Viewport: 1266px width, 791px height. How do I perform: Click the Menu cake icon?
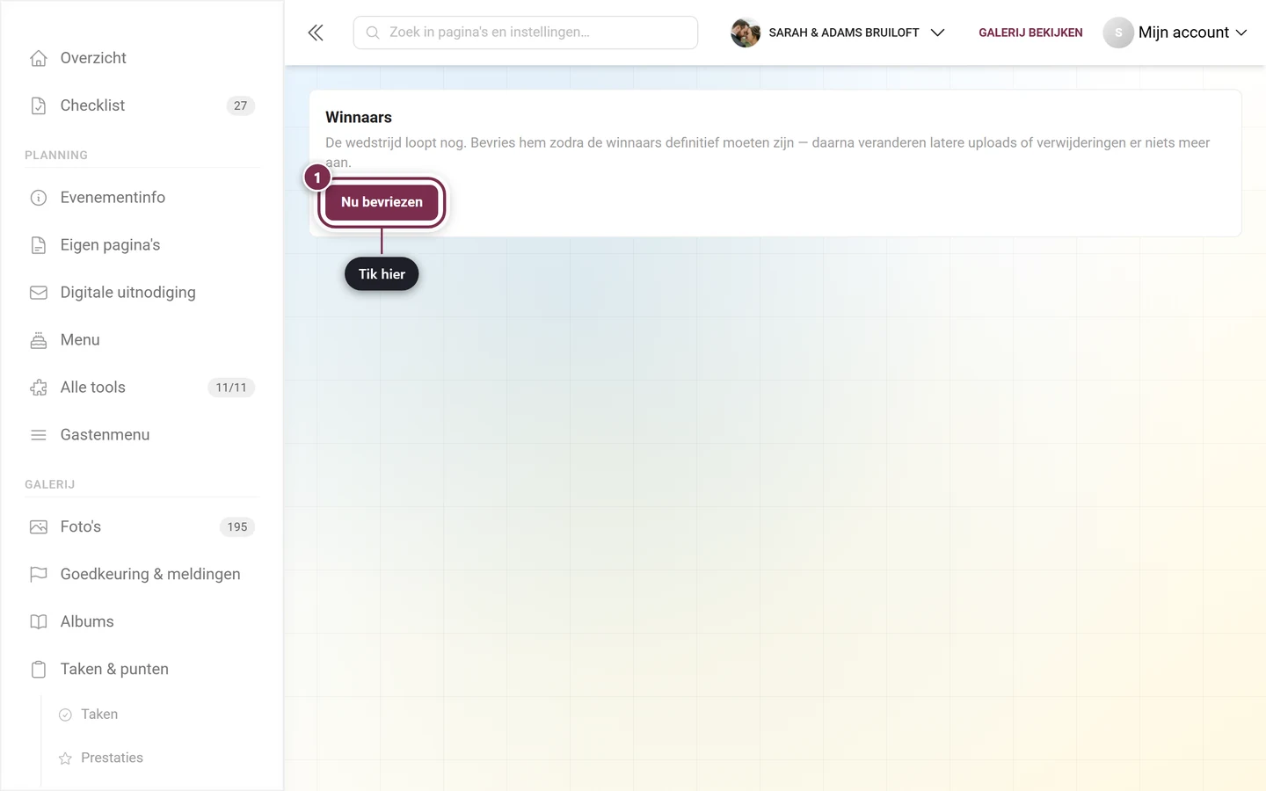[39, 340]
